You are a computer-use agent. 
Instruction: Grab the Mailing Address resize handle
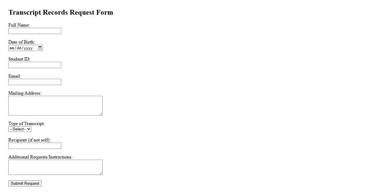tap(101, 114)
